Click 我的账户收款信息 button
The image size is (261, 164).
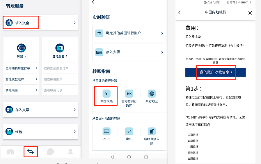[215, 72]
